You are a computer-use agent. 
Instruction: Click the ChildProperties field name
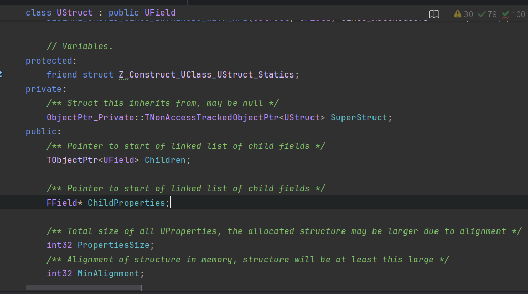pyautogui.click(x=126, y=203)
